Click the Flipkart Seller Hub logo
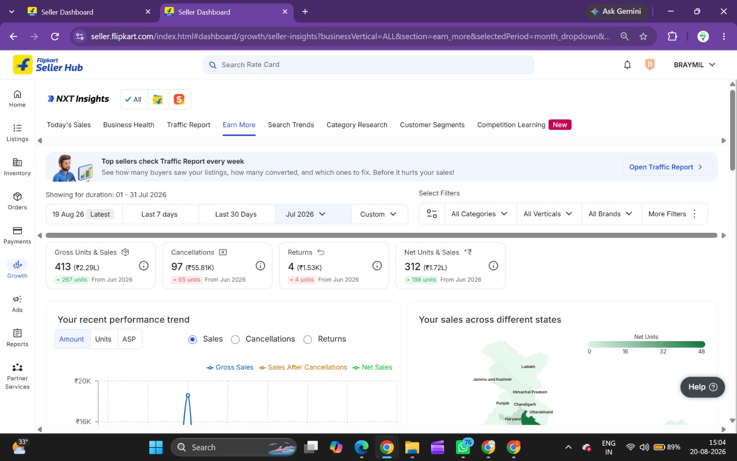Image resolution: width=737 pixels, height=461 pixels. click(x=48, y=65)
